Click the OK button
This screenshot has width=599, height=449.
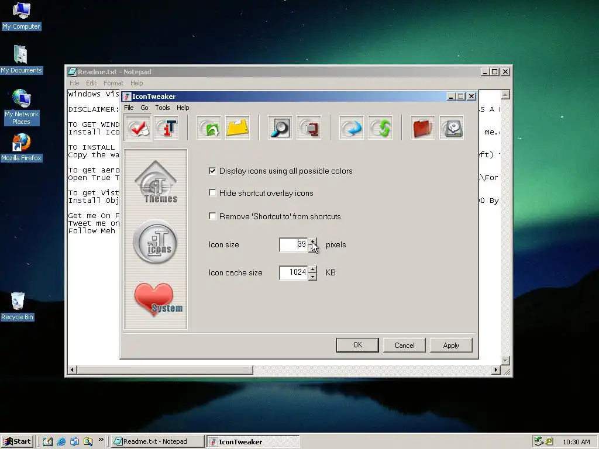coord(357,345)
